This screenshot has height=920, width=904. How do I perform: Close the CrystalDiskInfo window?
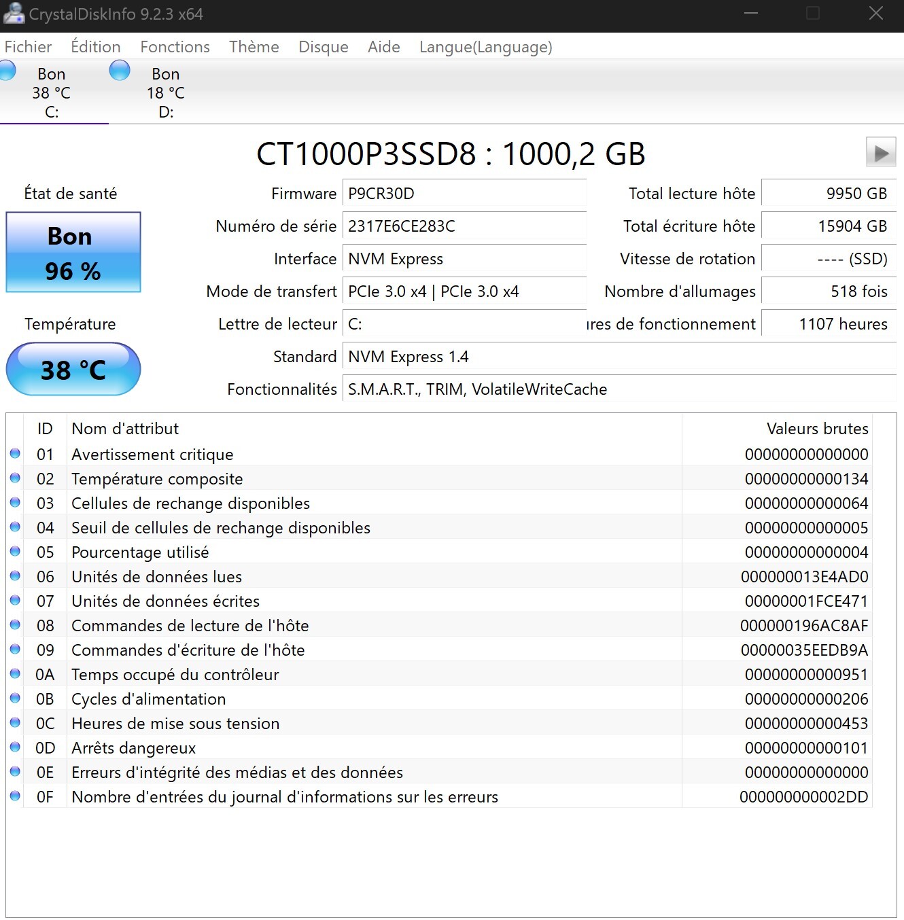pos(876,14)
